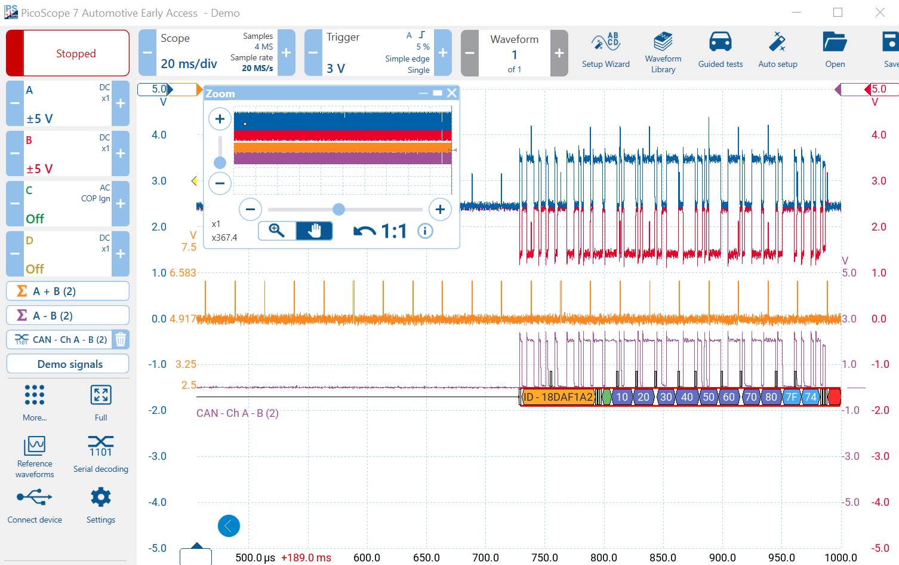Increase Channel C range with plus

[121, 204]
